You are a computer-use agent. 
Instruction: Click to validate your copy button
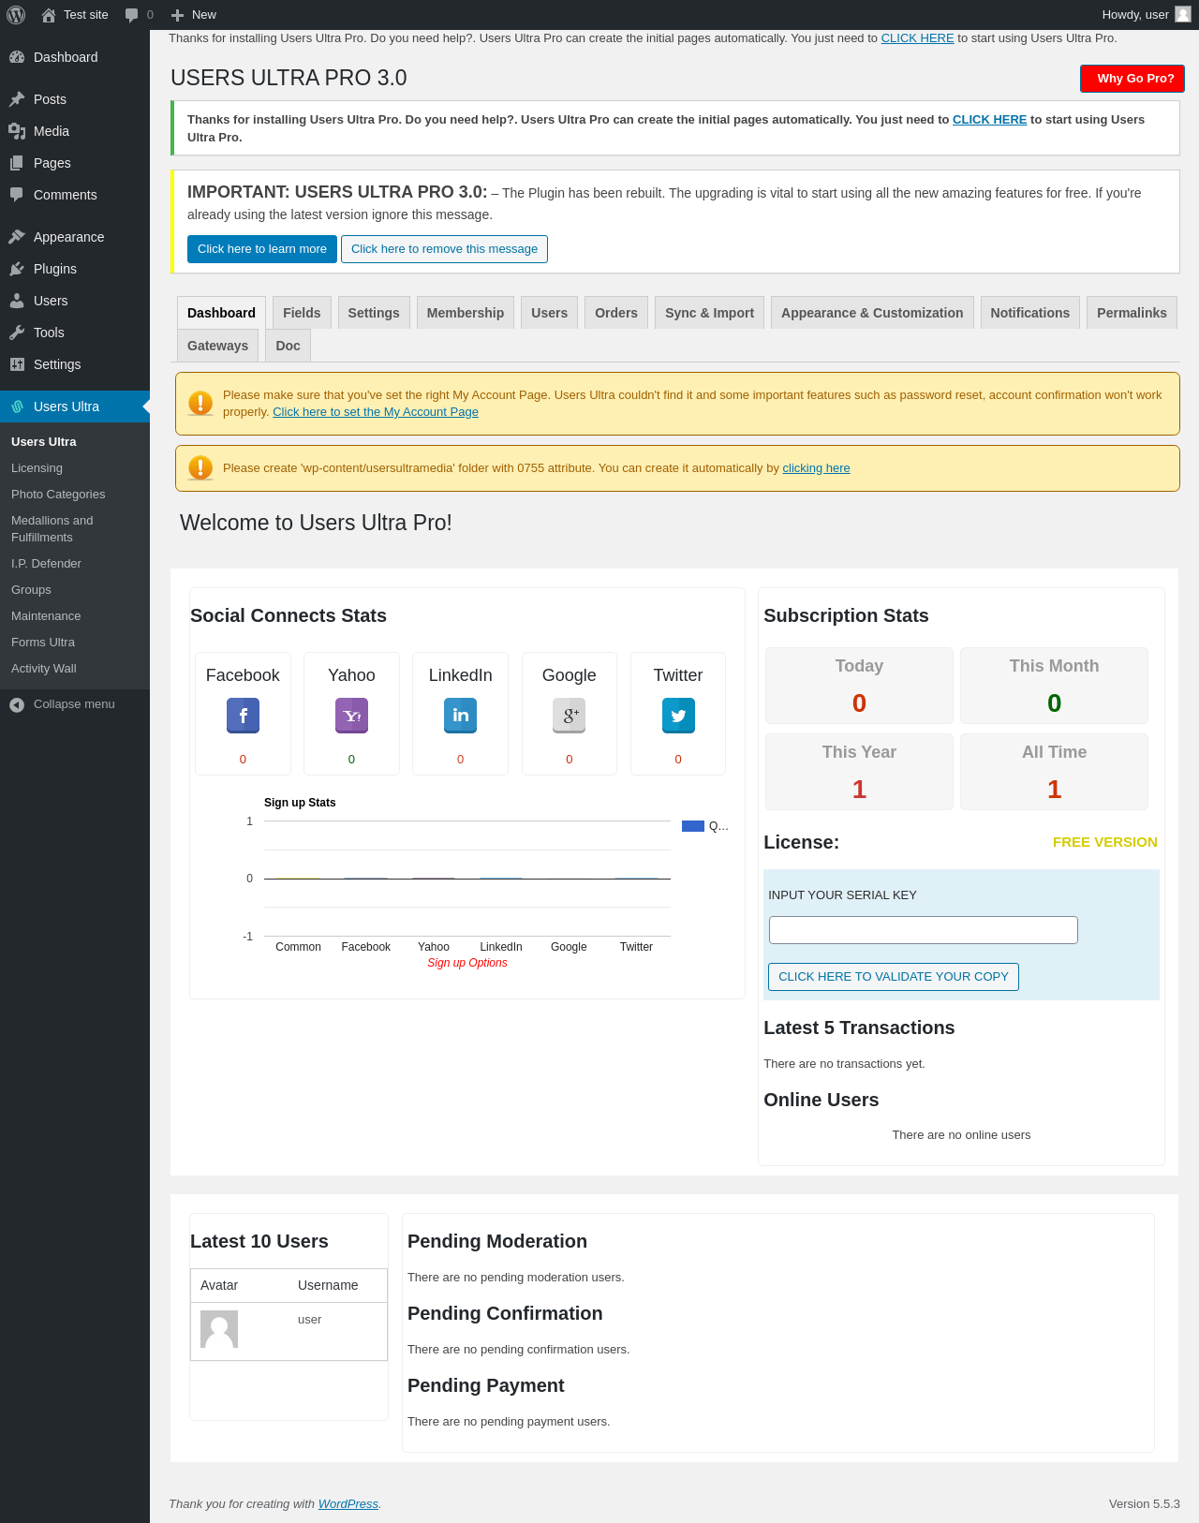point(894,977)
